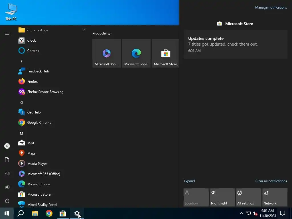Open Documents from the Start sidebar
The height and width of the screenshot is (219, 292).
click(x=7, y=160)
